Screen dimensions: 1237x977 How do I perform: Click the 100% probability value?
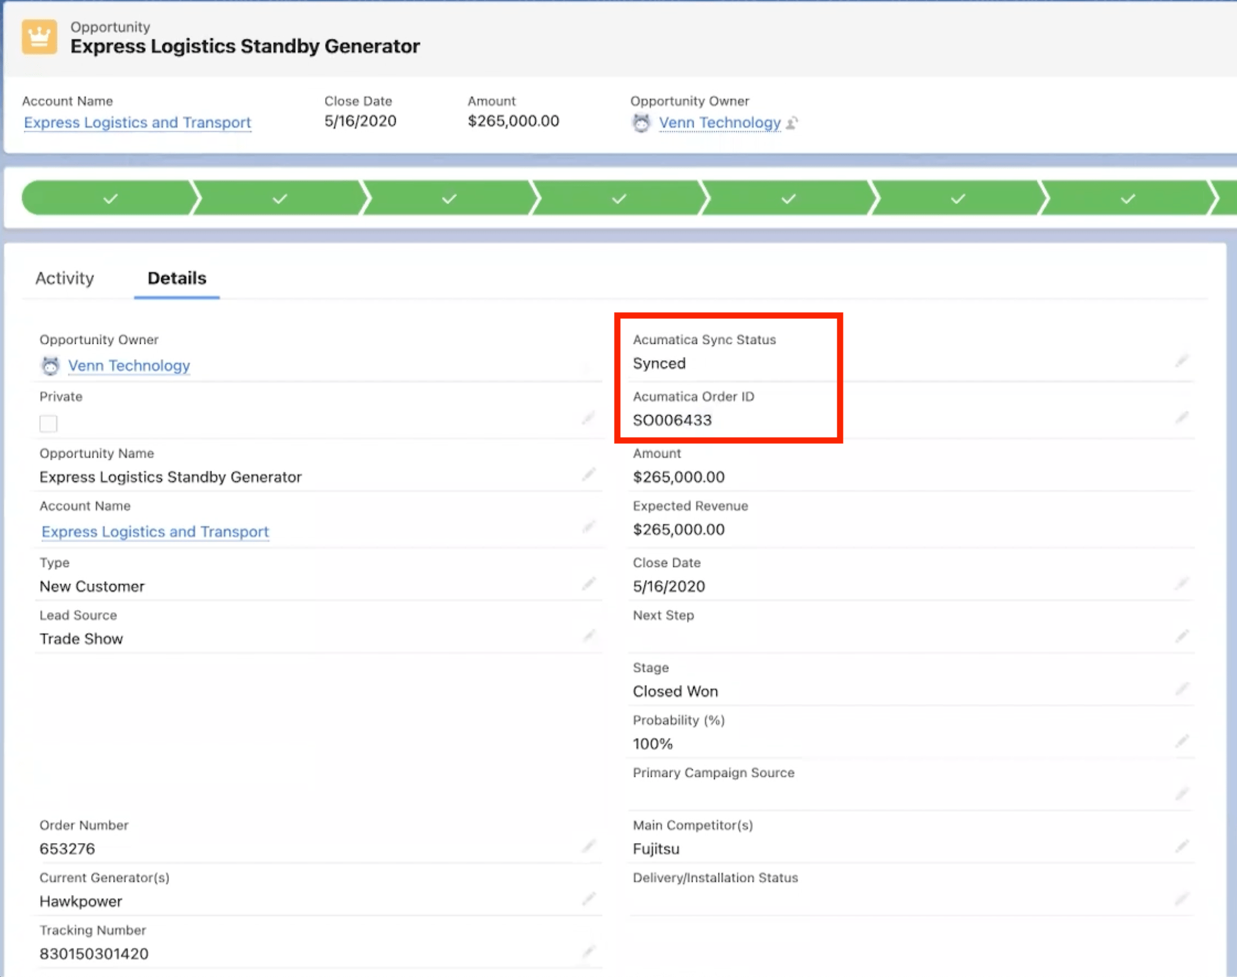pyautogui.click(x=652, y=744)
